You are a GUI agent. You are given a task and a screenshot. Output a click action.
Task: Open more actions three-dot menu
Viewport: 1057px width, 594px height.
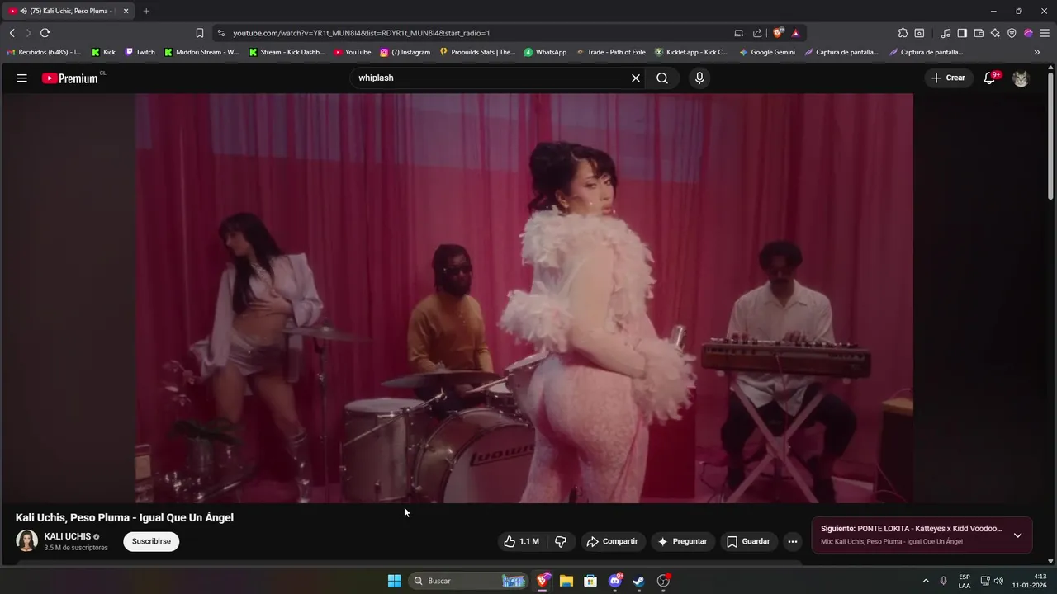793,542
